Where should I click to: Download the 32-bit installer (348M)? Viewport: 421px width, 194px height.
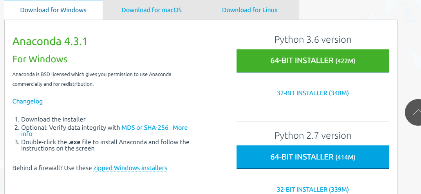point(313,93)
